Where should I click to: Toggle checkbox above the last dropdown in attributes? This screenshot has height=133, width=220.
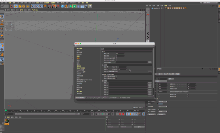(159, 109)
